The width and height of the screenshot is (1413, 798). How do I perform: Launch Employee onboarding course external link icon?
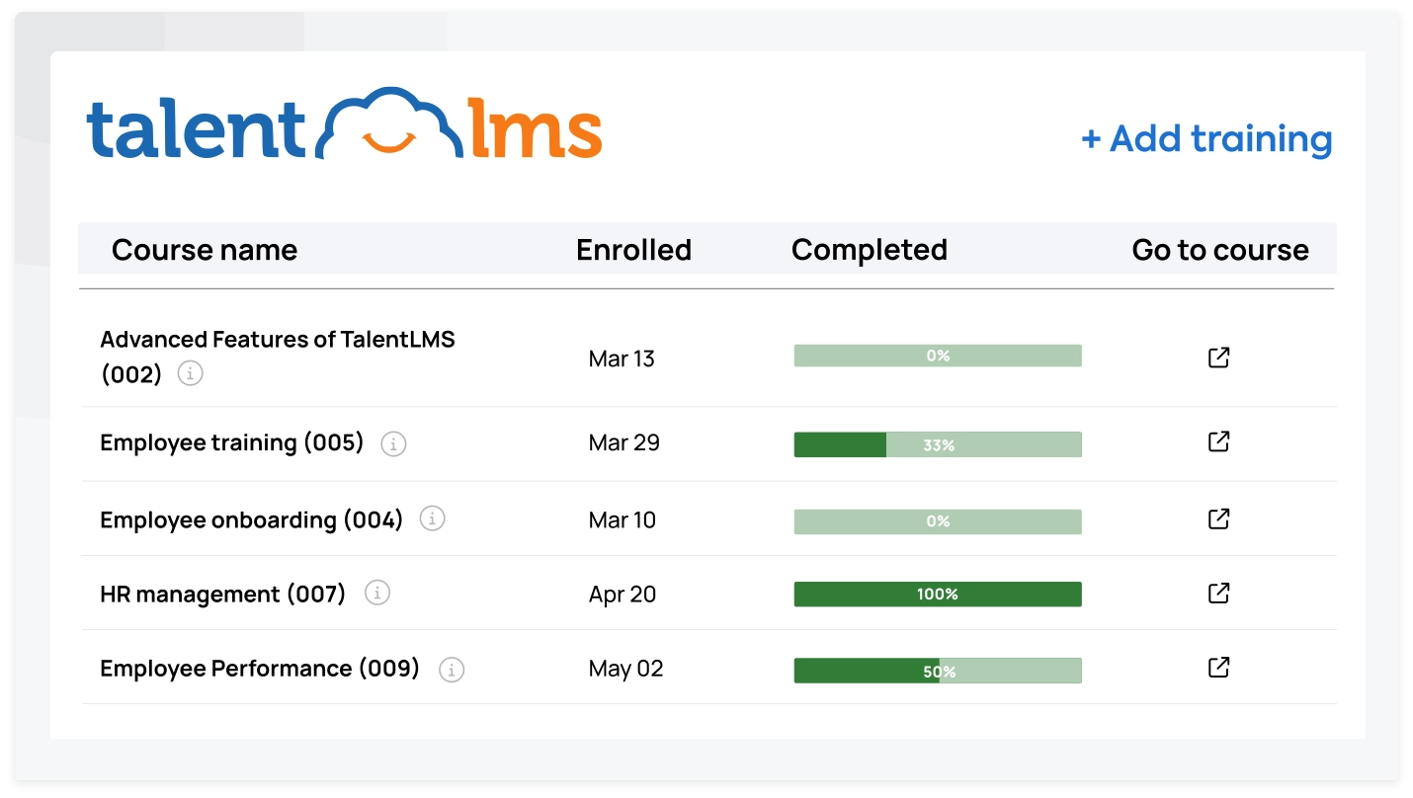click(1219, 519)
